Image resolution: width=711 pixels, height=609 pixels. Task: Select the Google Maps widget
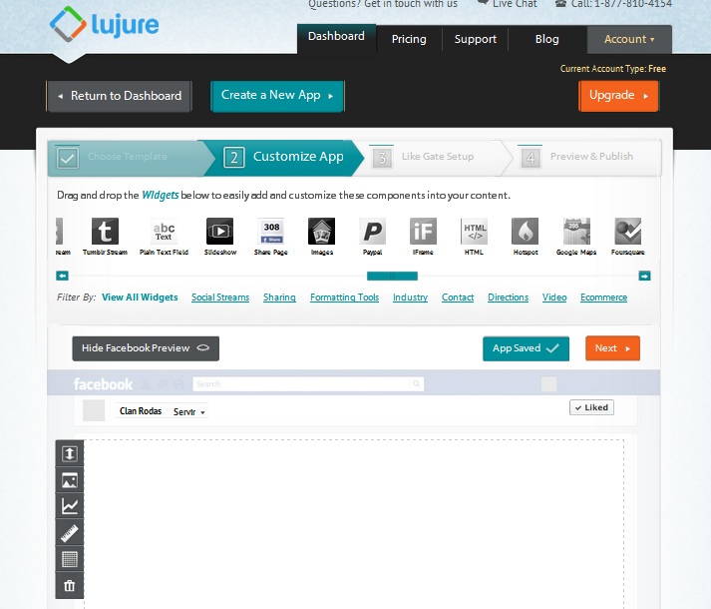[x=575, y=232]
